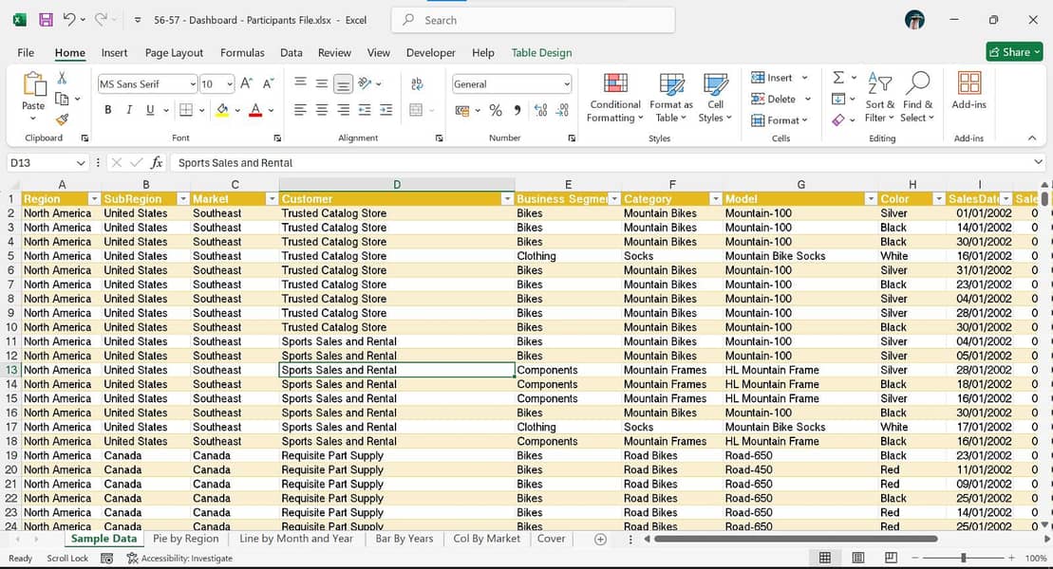
Task: Click macro recording icon in status bar
Action: (106, 558)
